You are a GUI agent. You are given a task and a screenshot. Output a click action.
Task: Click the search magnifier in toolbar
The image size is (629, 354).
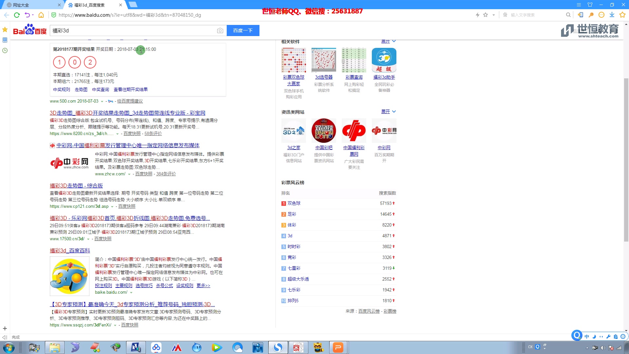click(x=568, y=15)
